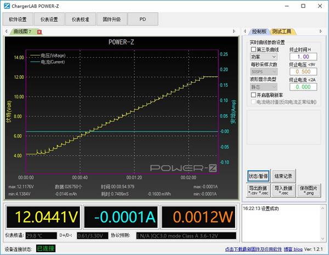
Task: Click the 电压(Voltage) legend entry
Action: [48, 55]
